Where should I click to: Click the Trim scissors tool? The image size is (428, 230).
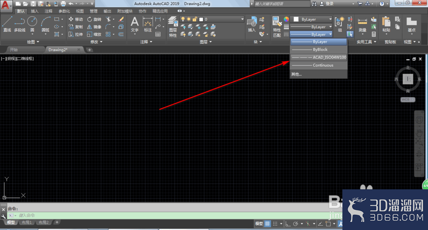point(108,19)
